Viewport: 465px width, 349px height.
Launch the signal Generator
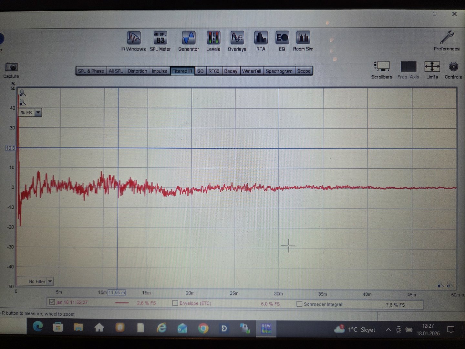[189, 41]
